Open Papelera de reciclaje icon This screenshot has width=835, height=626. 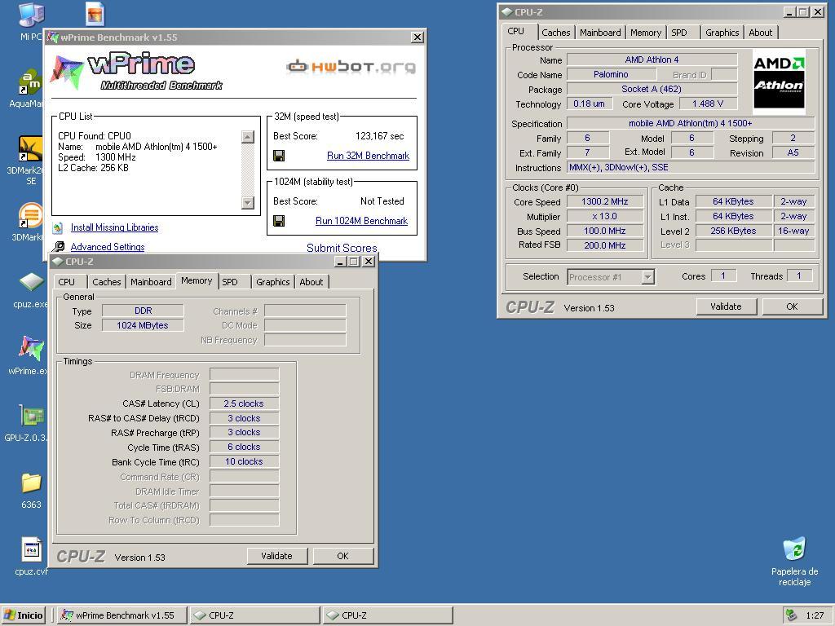(x=794, y=549)
